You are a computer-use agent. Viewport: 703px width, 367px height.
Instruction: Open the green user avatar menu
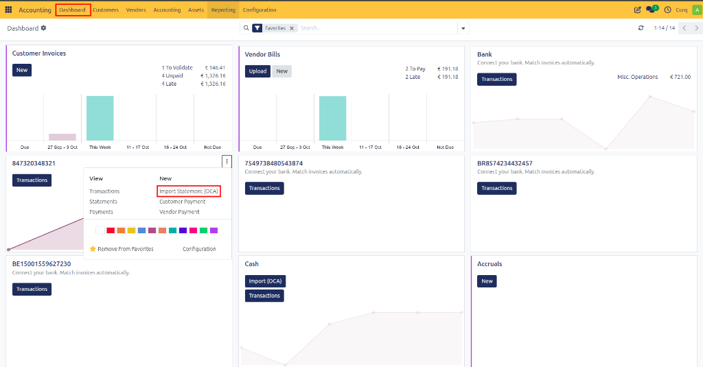point(697,10)
